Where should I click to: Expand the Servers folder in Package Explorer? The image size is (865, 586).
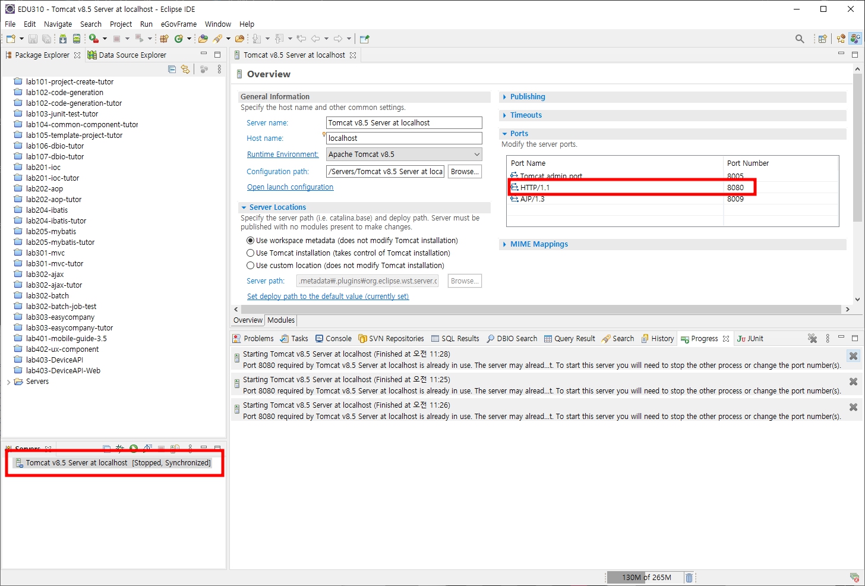click(8, 382)
